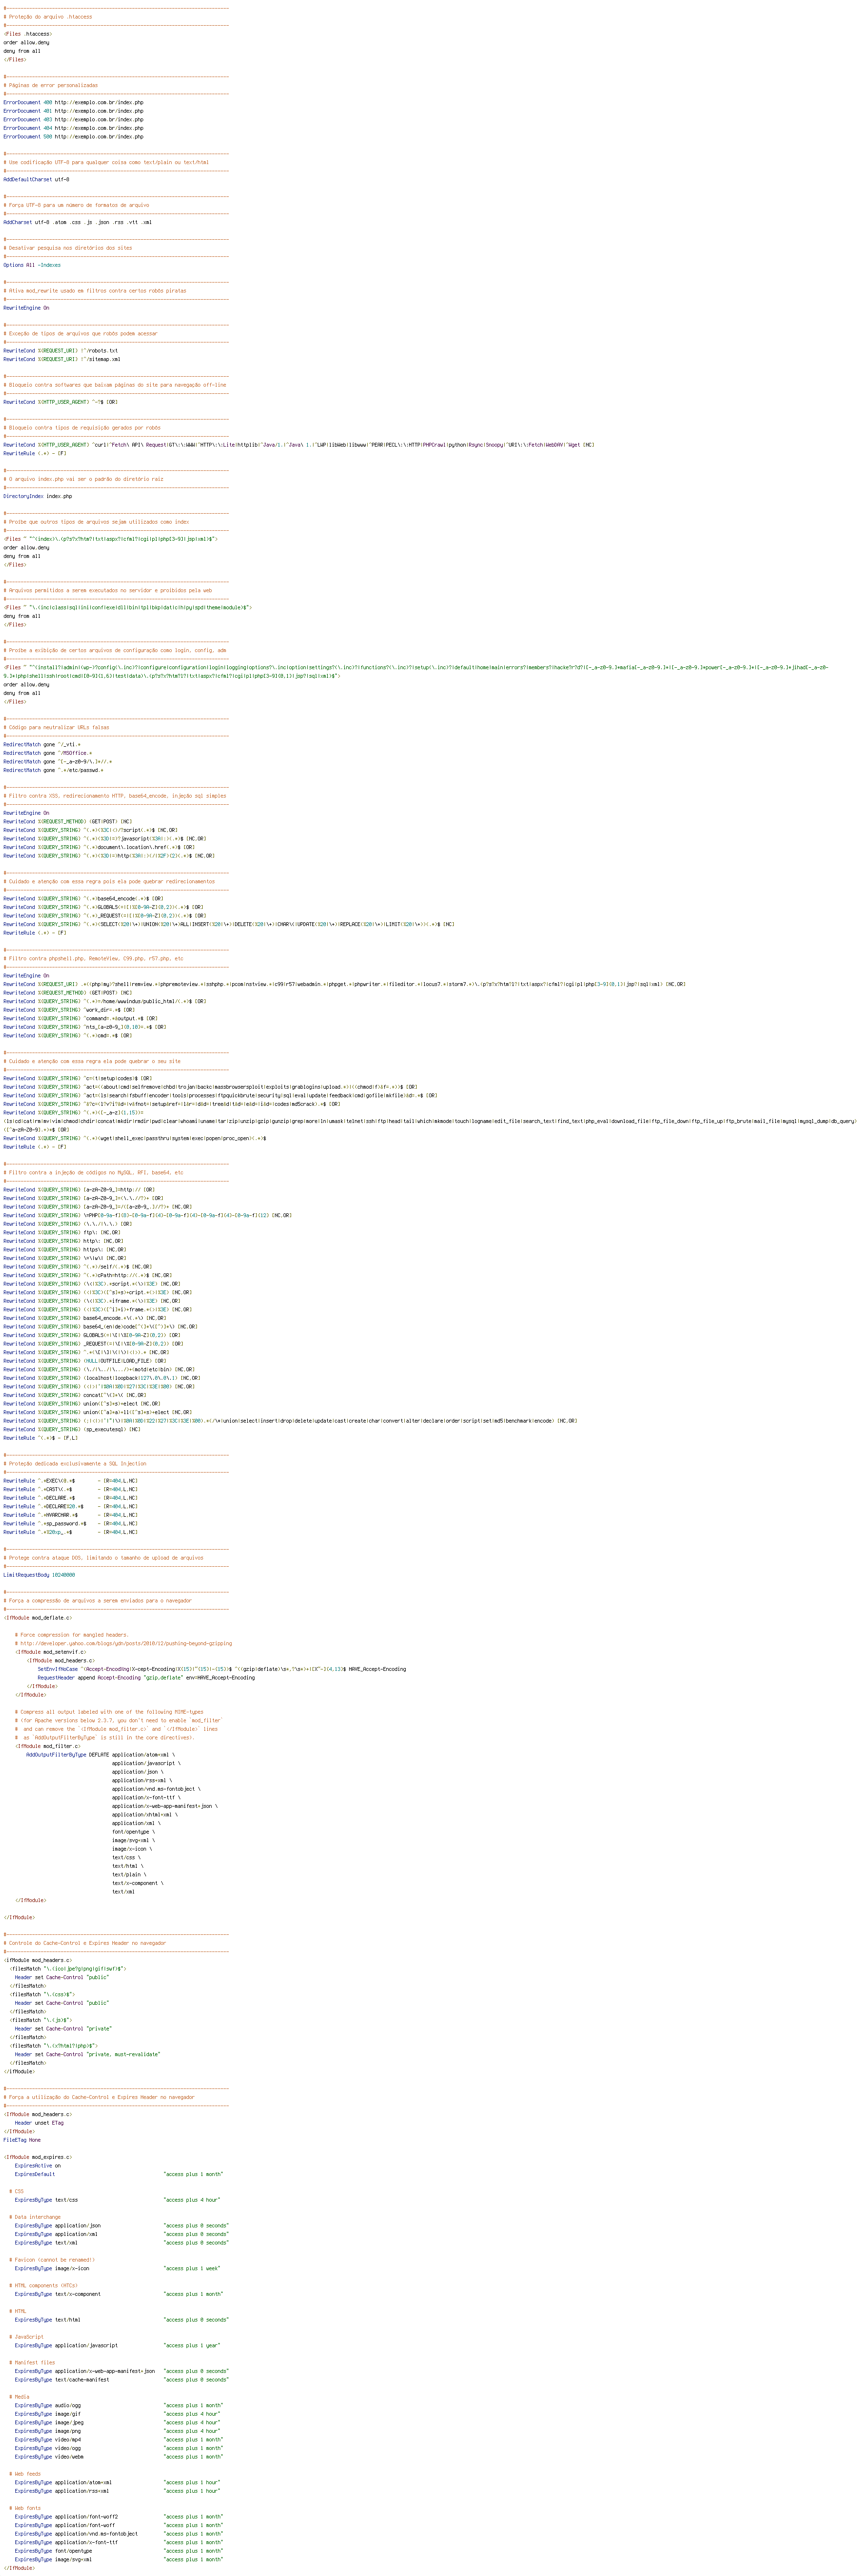Viewport: 861px width, 2576px height.
Task: Select the '<Files .htaccess>' opening tag line
Action: click(27, 34)
